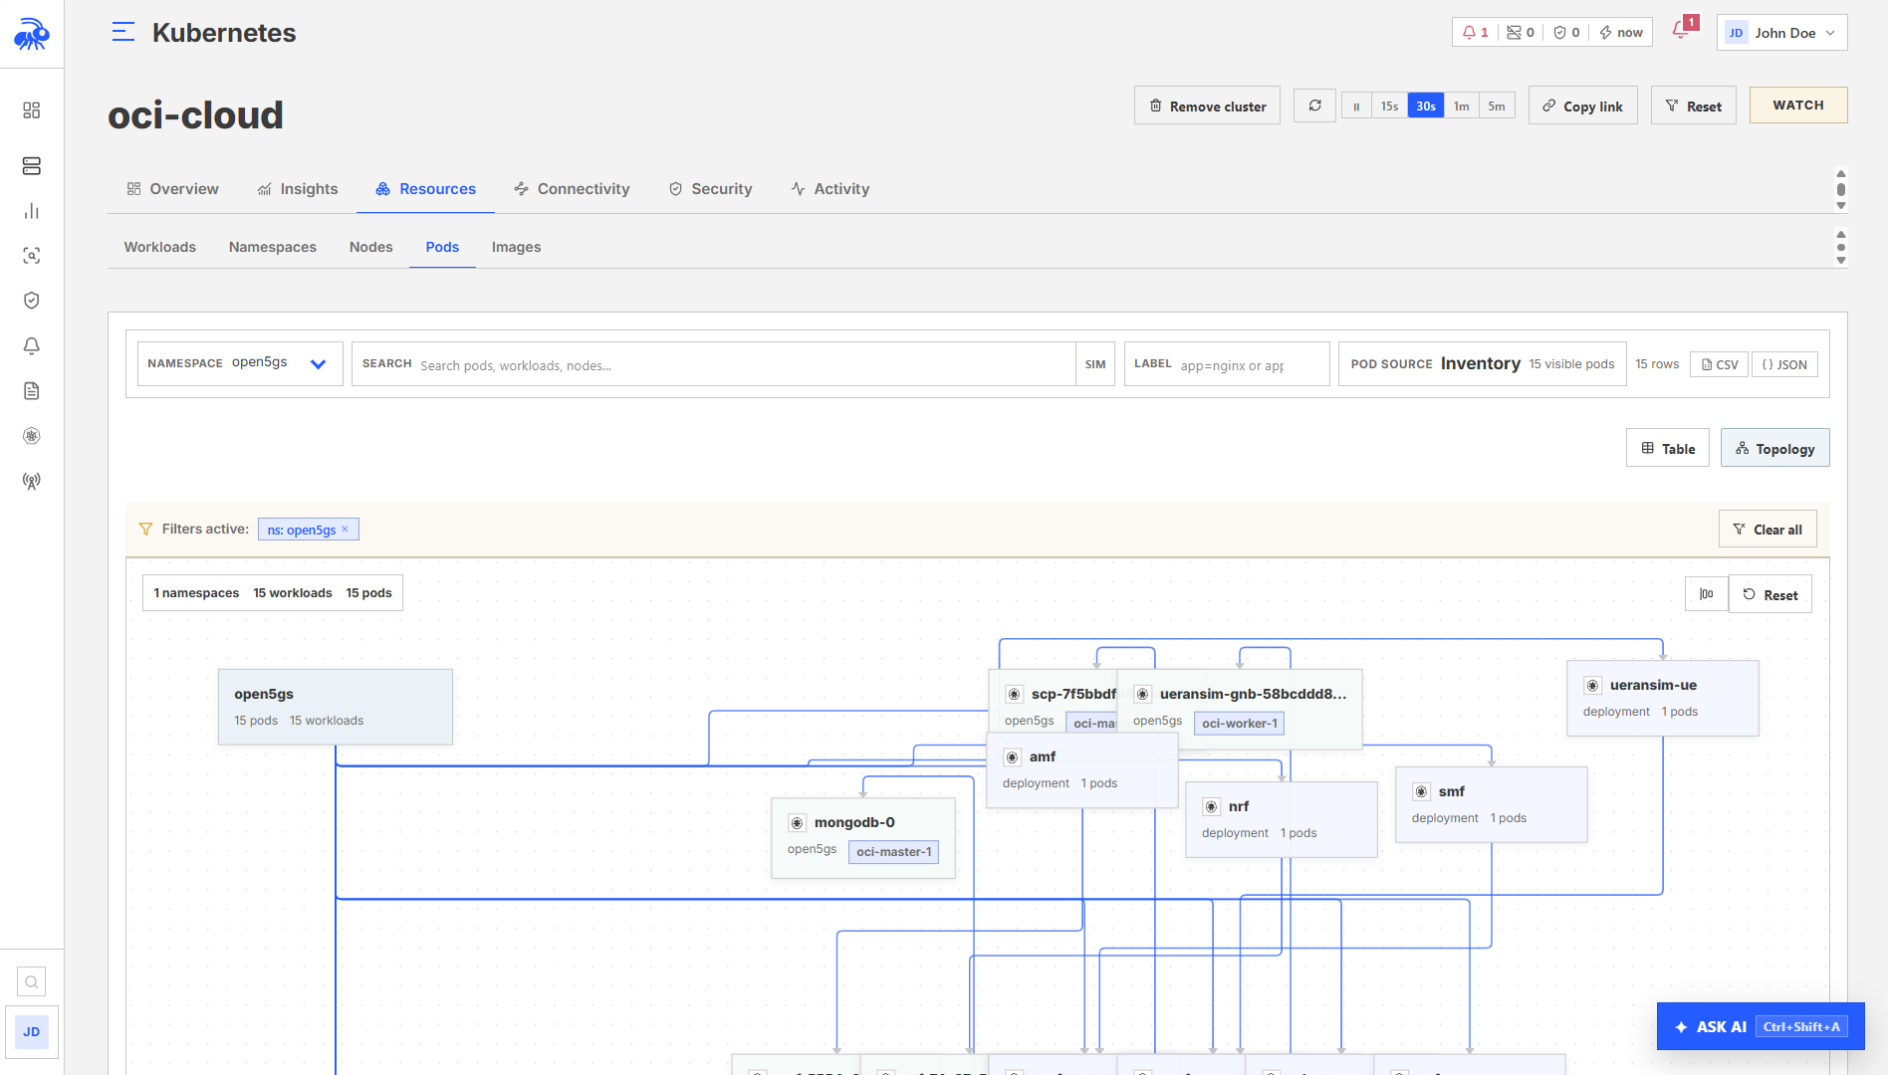Viewport: 1888px width, 1075px height.
Task: Open the ASK AI assistant
Action: (1761, 1026)
